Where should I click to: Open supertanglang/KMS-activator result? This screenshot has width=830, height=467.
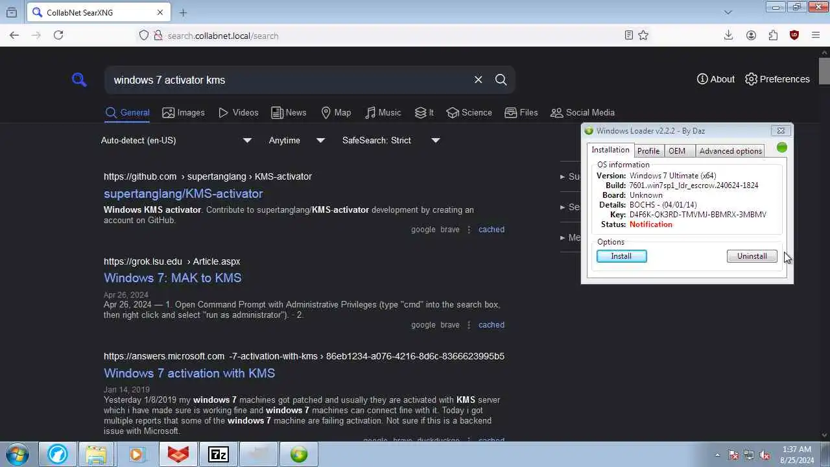tap(183, 193)
